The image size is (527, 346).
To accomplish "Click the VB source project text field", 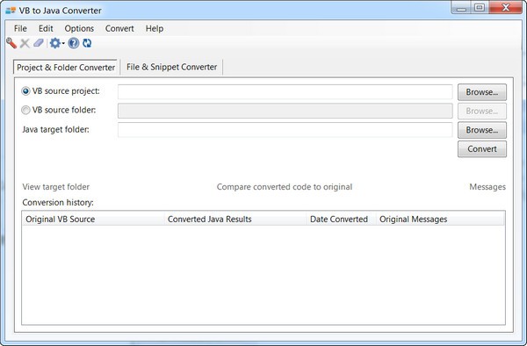I will coord(285,91).
